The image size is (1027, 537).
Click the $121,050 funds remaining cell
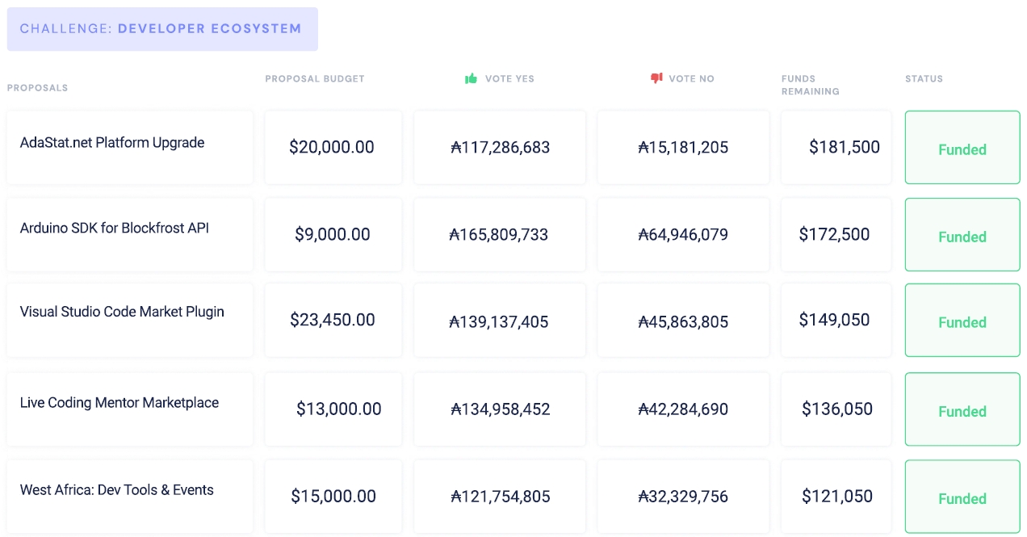tap(837, 497)
